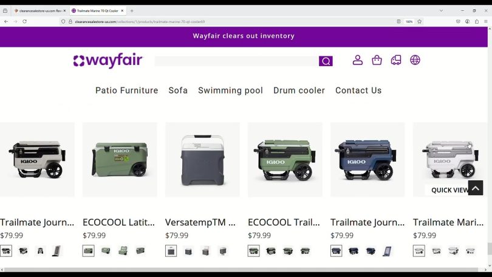492x277 pixels.
Task: Close the clearancesalestore-us.com review tab
Action: tap(64, 11)
